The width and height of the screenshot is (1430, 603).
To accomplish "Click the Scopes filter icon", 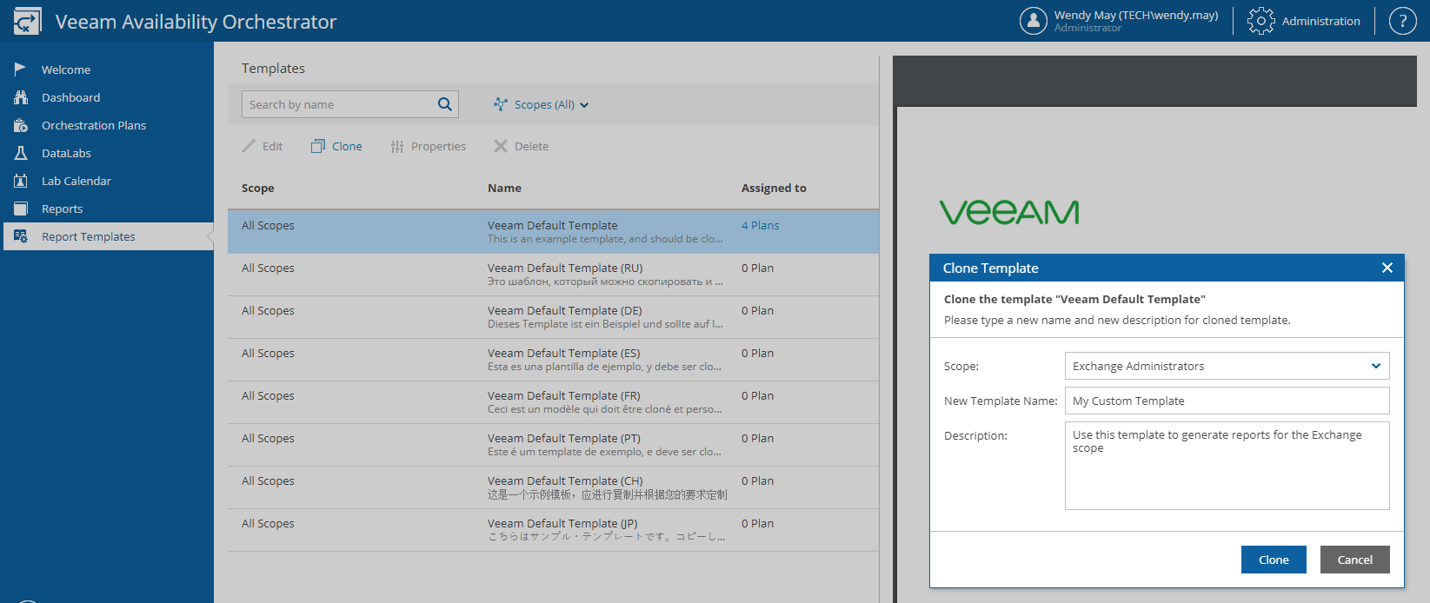I will click(x=501, y=104).
